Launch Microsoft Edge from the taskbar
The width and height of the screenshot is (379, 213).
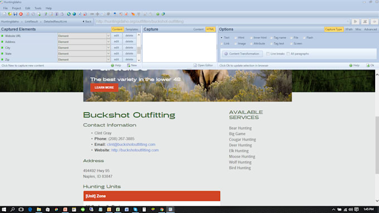pos(30,209)
